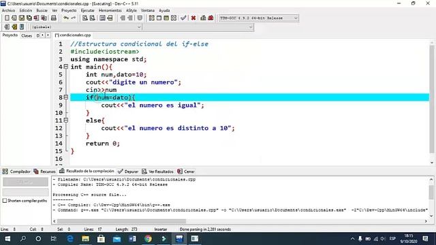Image resolution: width=436 pixels, height=245 pixels.
Task: Collapse the main() fold marker on line 4
Action: 66,67
